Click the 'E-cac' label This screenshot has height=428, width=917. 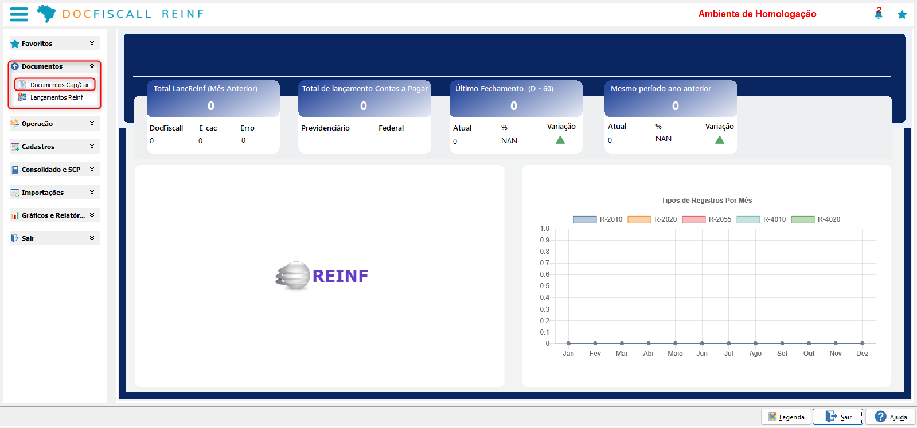(x=208, y=128)
